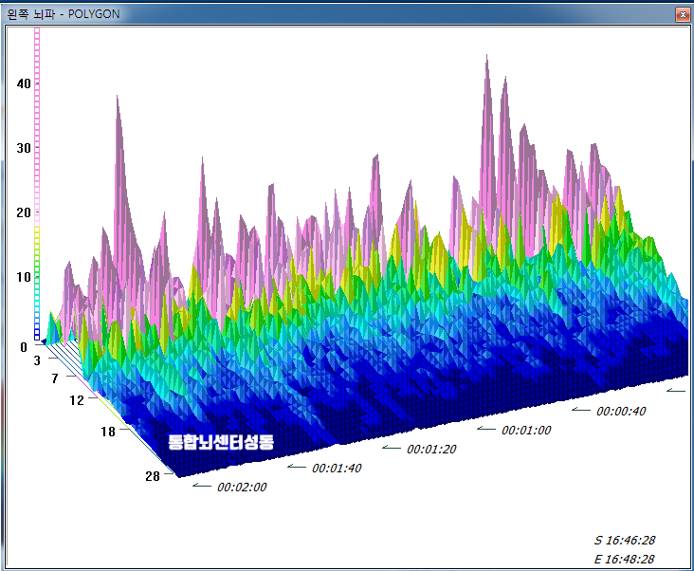Click the 00:01:20 time label

click(x=431, y=450)
